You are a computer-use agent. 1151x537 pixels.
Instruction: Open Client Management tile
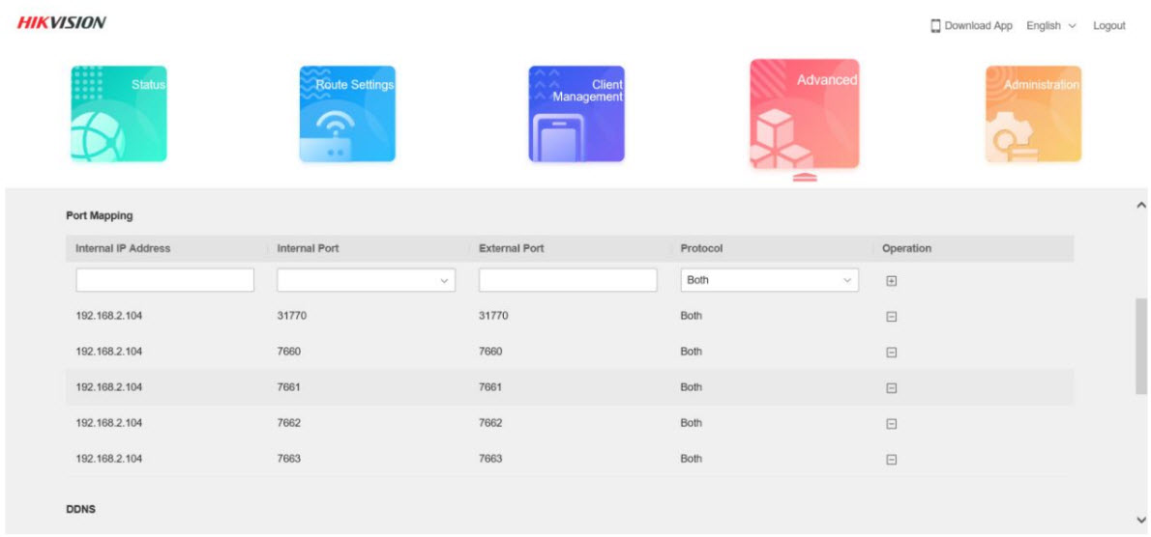coord(576,114)
